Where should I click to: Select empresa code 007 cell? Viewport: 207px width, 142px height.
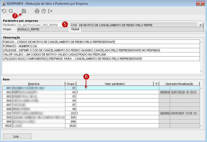7,105
